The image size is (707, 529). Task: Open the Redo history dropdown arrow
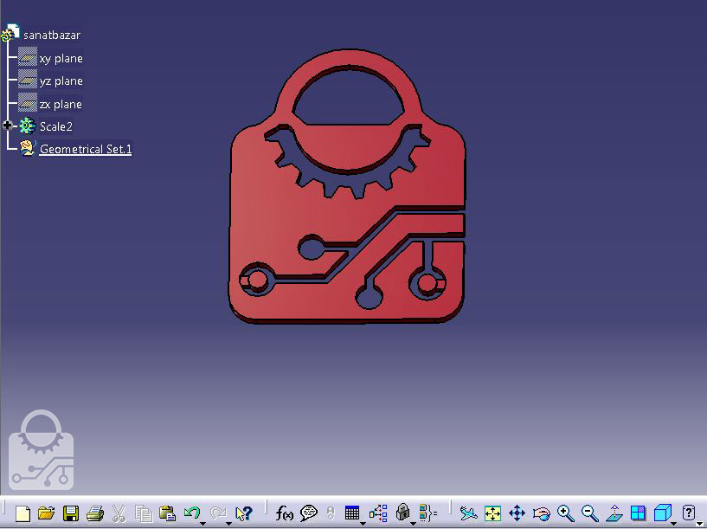(x=229, y=523)
